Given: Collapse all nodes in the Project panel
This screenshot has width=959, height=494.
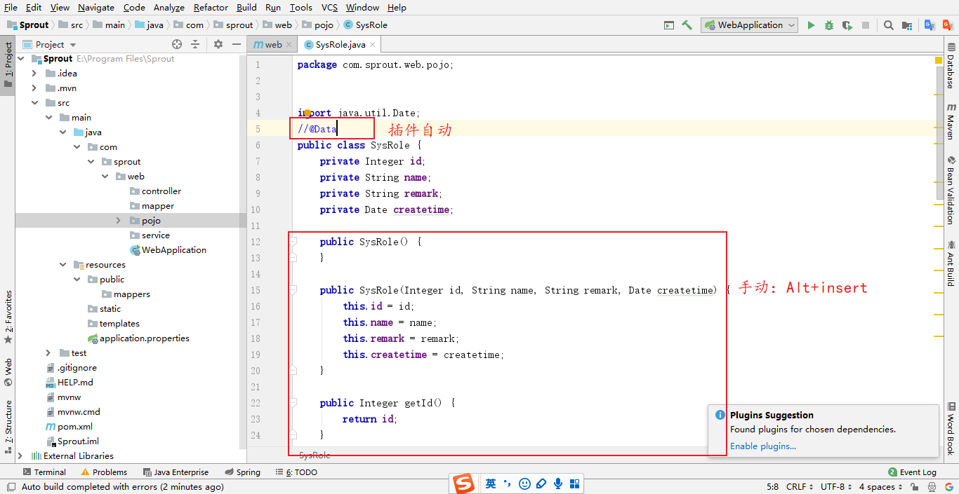Looking at the screenshot, I should [x=195, y=44].
